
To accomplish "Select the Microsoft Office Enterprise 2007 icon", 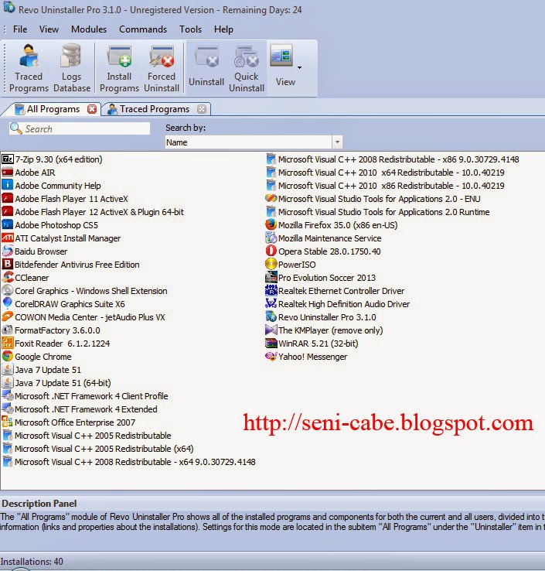I will 7,422.
